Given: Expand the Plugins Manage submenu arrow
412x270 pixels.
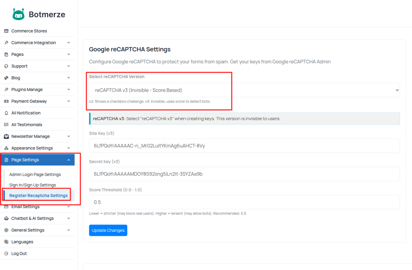Looking at the screenshot, I should click(69, 90).
